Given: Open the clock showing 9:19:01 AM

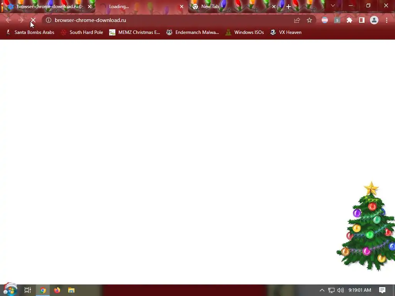Looking at the screenshot, I should click(360, 290).
